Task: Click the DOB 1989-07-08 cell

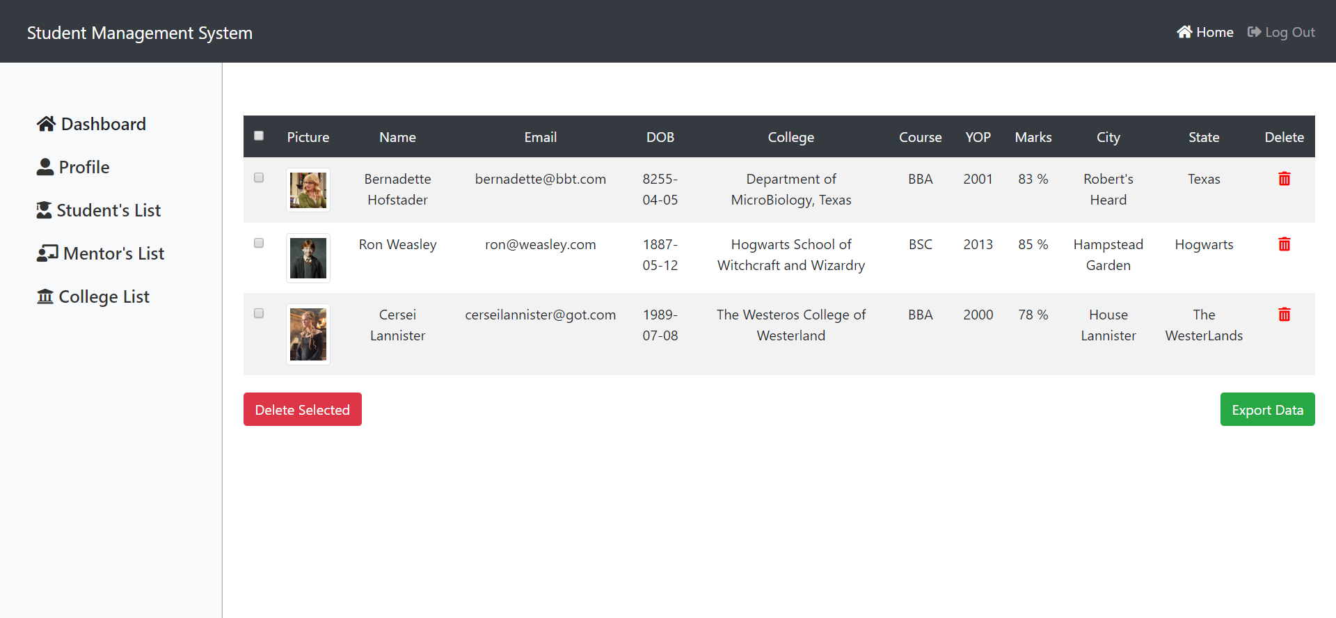Action: coord(660,325)
